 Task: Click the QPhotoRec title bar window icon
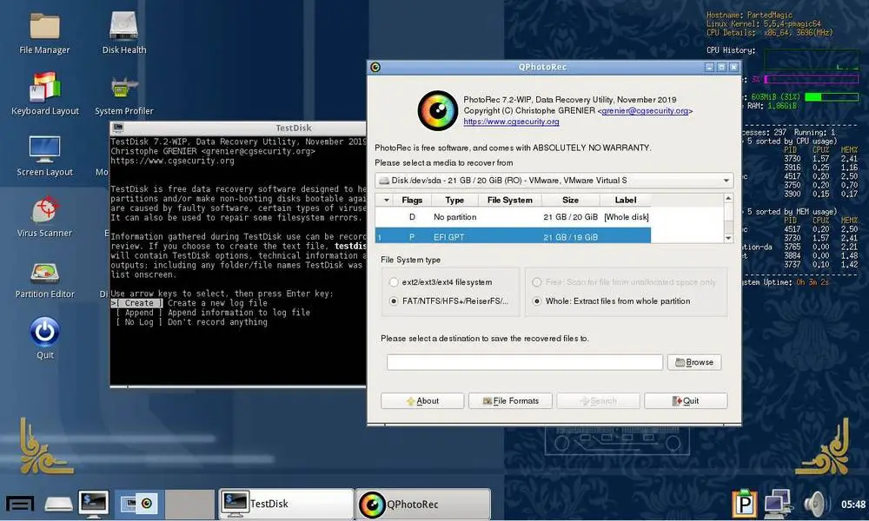coord(375,67)
